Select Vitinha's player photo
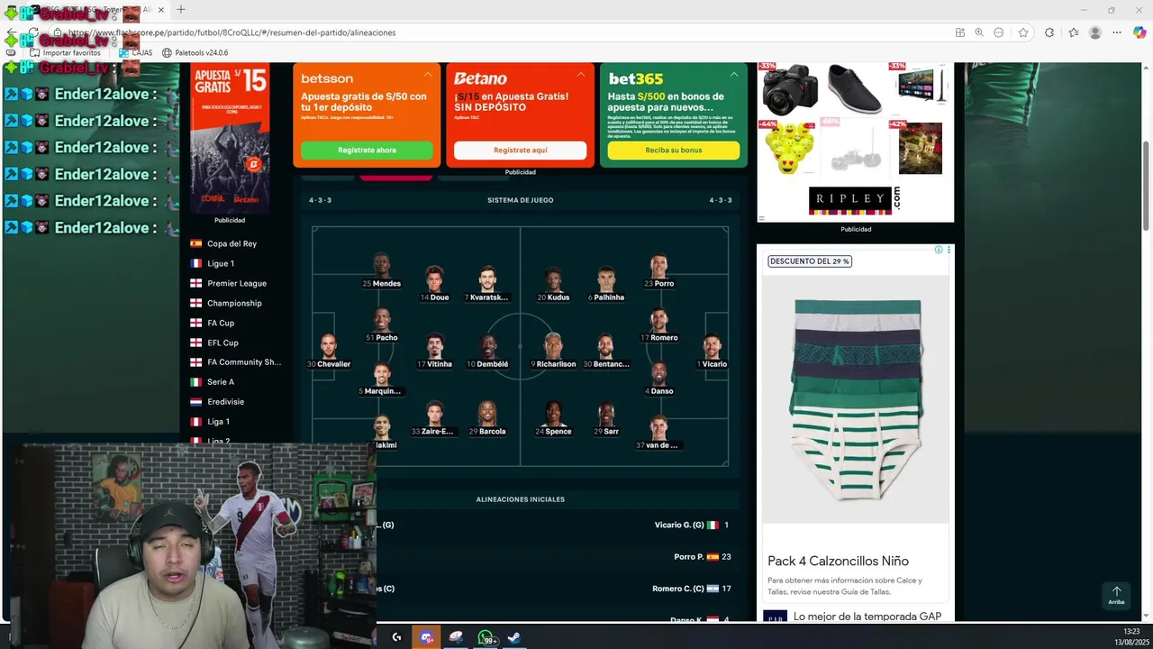This screenshot has width=1153, height=649. (x=435, y=346)
